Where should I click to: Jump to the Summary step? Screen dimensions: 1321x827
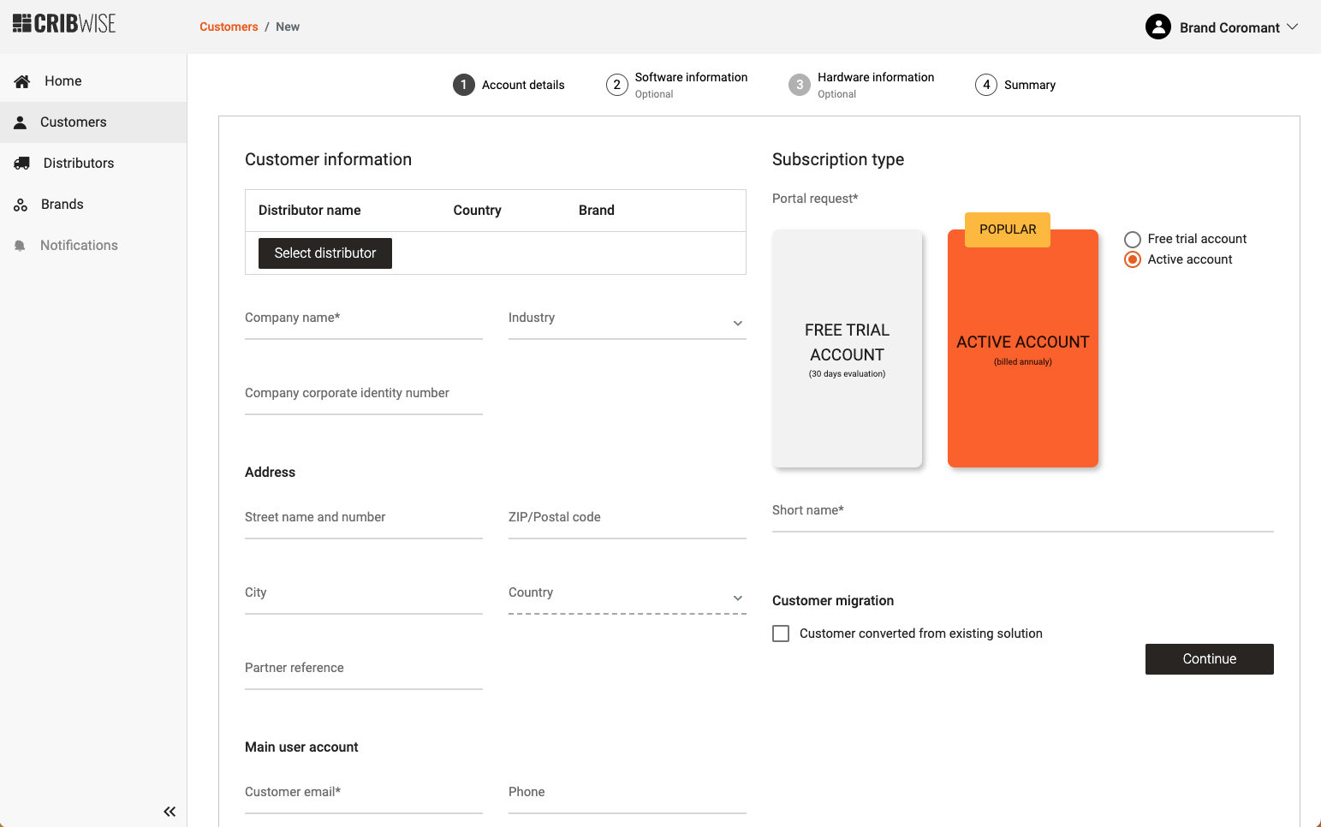1015,85
